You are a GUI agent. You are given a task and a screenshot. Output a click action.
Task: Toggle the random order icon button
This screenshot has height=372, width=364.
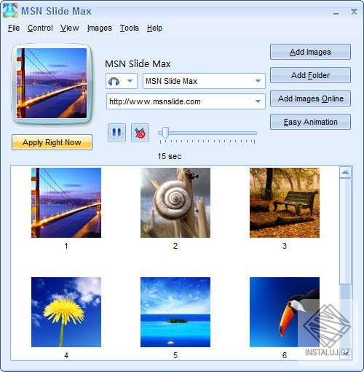click(140, 133)
